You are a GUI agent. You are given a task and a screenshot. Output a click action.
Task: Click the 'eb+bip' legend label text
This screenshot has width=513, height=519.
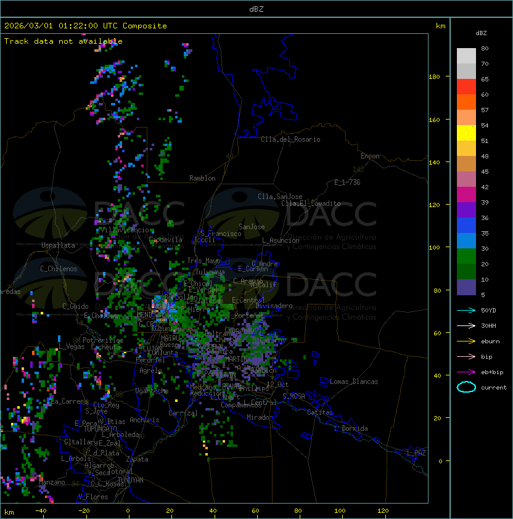point(492,372)
